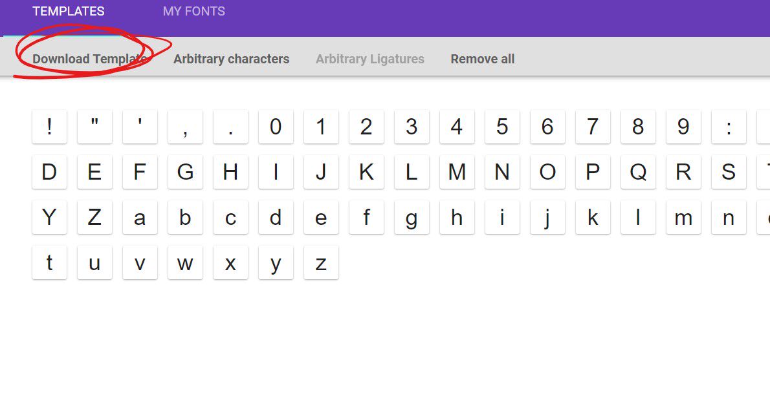Pick the digit 9 tile
Viewport: 770px width, 411px height.
pos(683,127)
